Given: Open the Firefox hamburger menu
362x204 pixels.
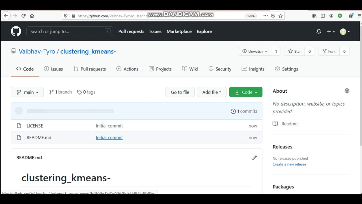Looking at the screenshot, I should pyautogui.click(x=359, y=16).
